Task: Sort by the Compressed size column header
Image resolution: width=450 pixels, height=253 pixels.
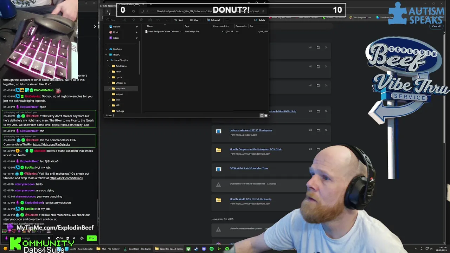Action: (x=221, y=26)
